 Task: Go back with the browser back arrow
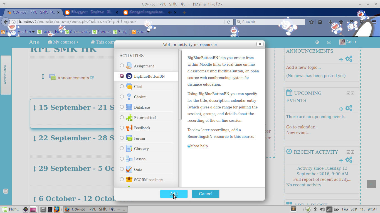(6, 22)
